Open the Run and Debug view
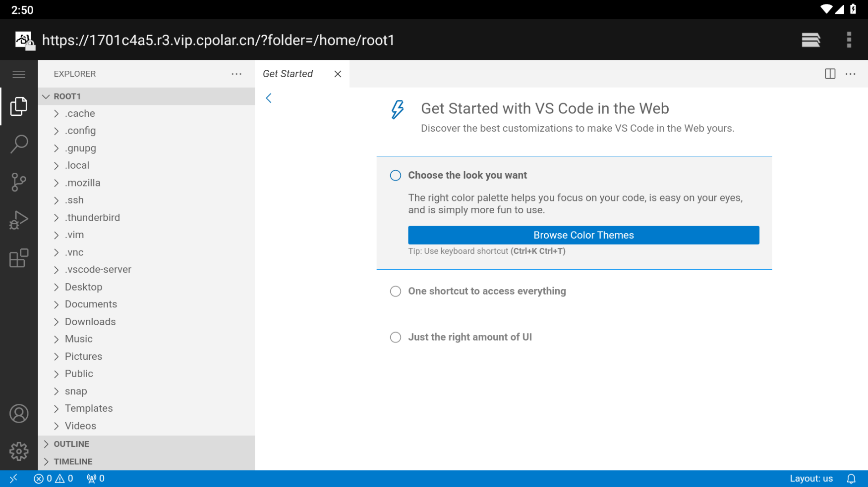Image resolution: width=868 pixels, height=487 pixels. point(19,220)
